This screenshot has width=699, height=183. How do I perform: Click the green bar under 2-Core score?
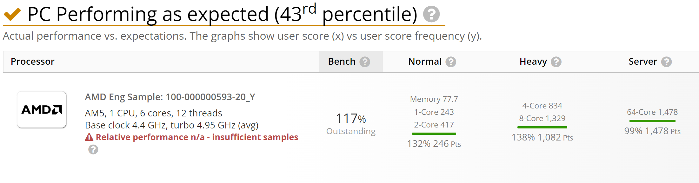tap(434, 134)
